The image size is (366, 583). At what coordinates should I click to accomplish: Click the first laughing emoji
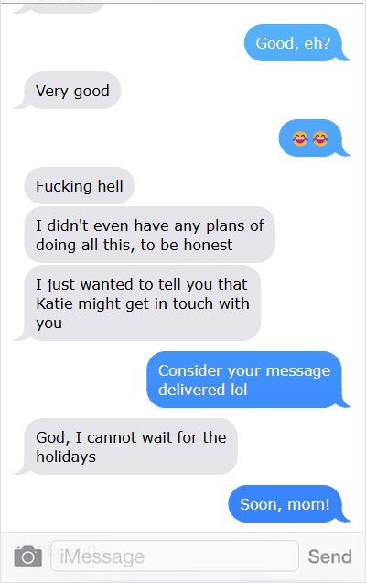(300, 138)
